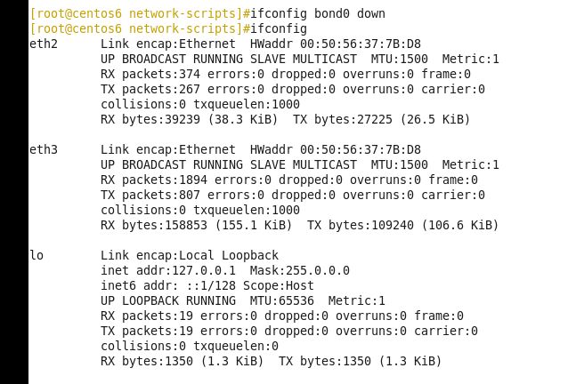
Task: Click the lo loopback interface name
Action: pyautogui.click(x=37, y=255)
